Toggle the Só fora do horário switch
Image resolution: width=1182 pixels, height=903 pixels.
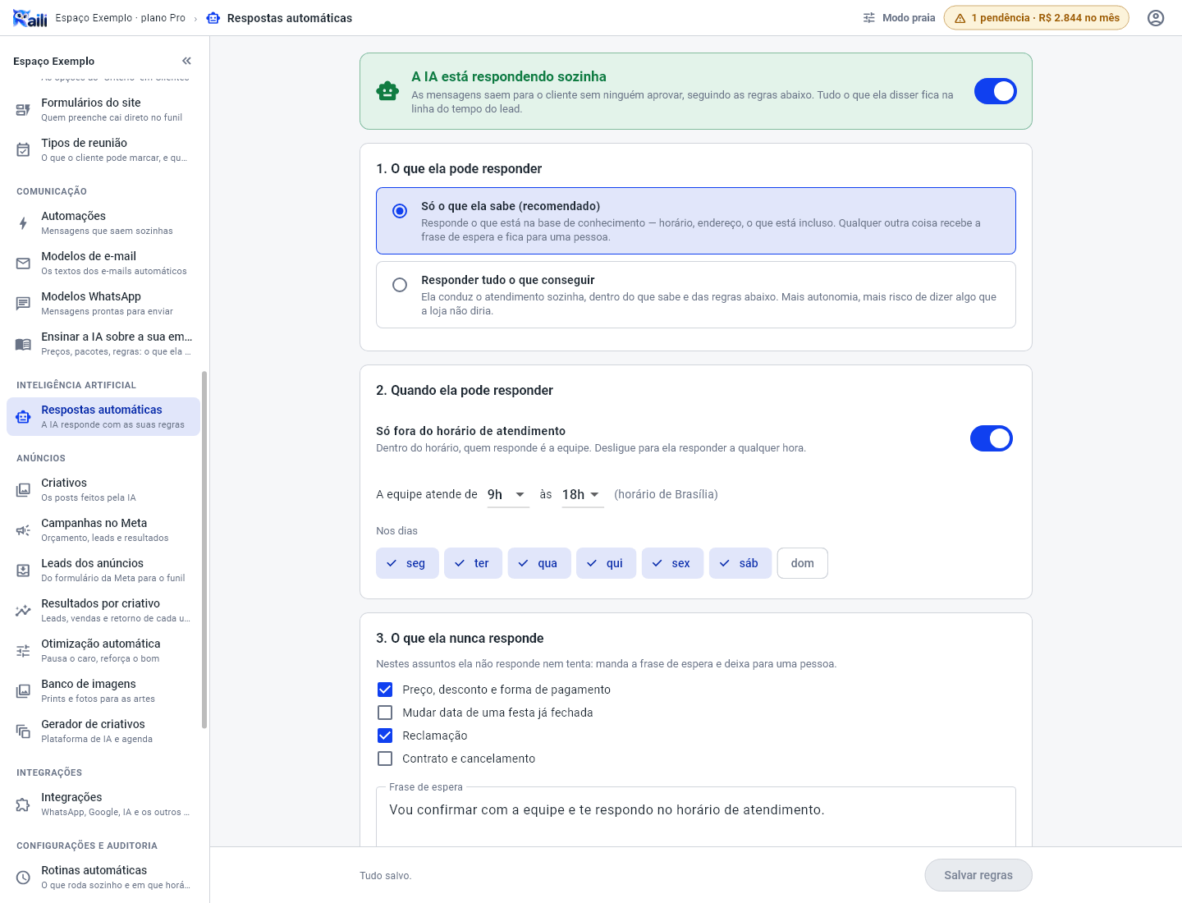click(992, 439)
